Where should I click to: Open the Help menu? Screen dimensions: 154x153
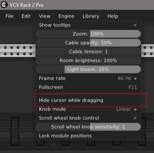(113, 16)
